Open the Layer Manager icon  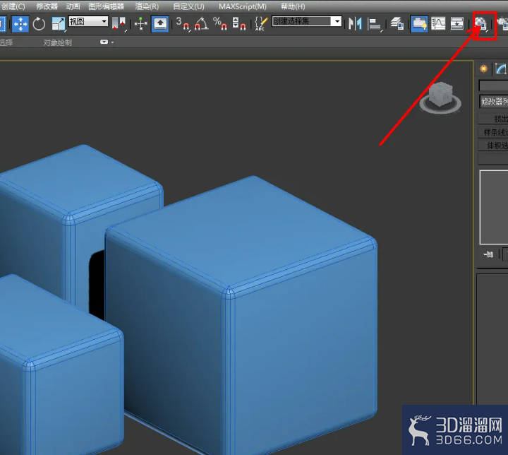pos(397,24)
